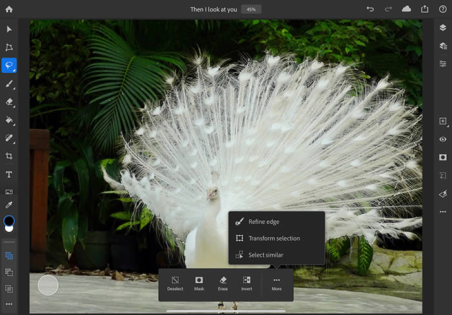Expand left toolbar three-dot options

coord(9,303)
